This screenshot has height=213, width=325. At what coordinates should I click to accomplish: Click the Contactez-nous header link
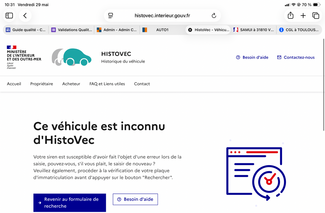pyautogui.click(x=296, y=57)
